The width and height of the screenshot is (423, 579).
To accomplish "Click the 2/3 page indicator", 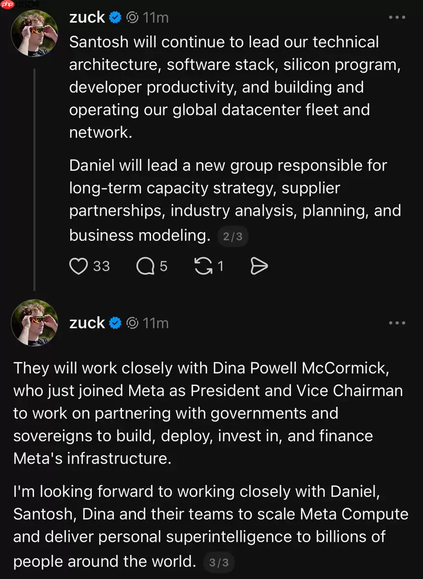I will [x=233, y=236].
